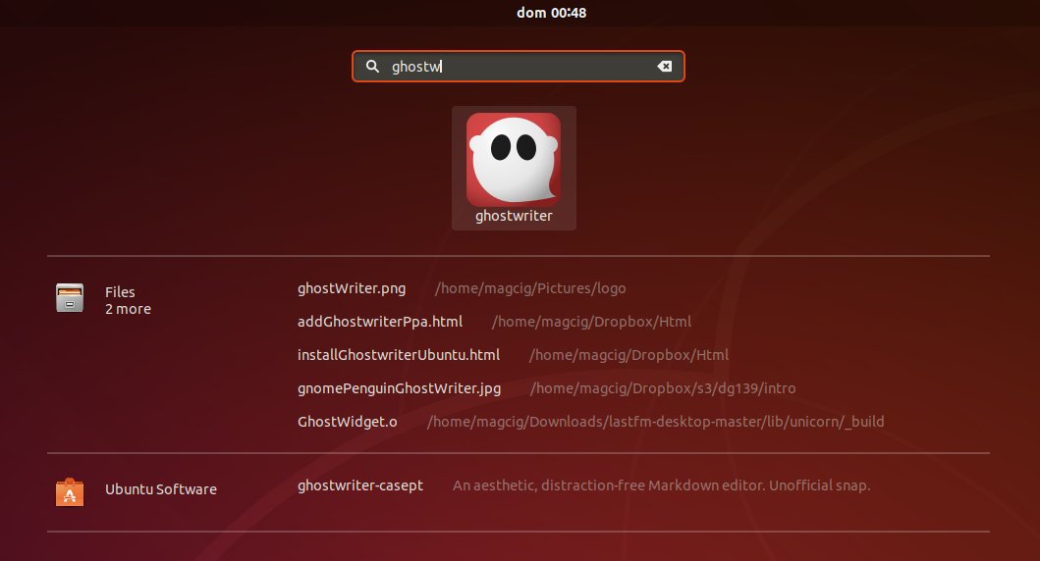Open gnomePenguinGhostWriter.jpg result

pyautogui.click(x=400, y=388)
